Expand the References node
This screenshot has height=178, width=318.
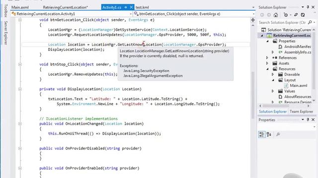tap(267, 58)
